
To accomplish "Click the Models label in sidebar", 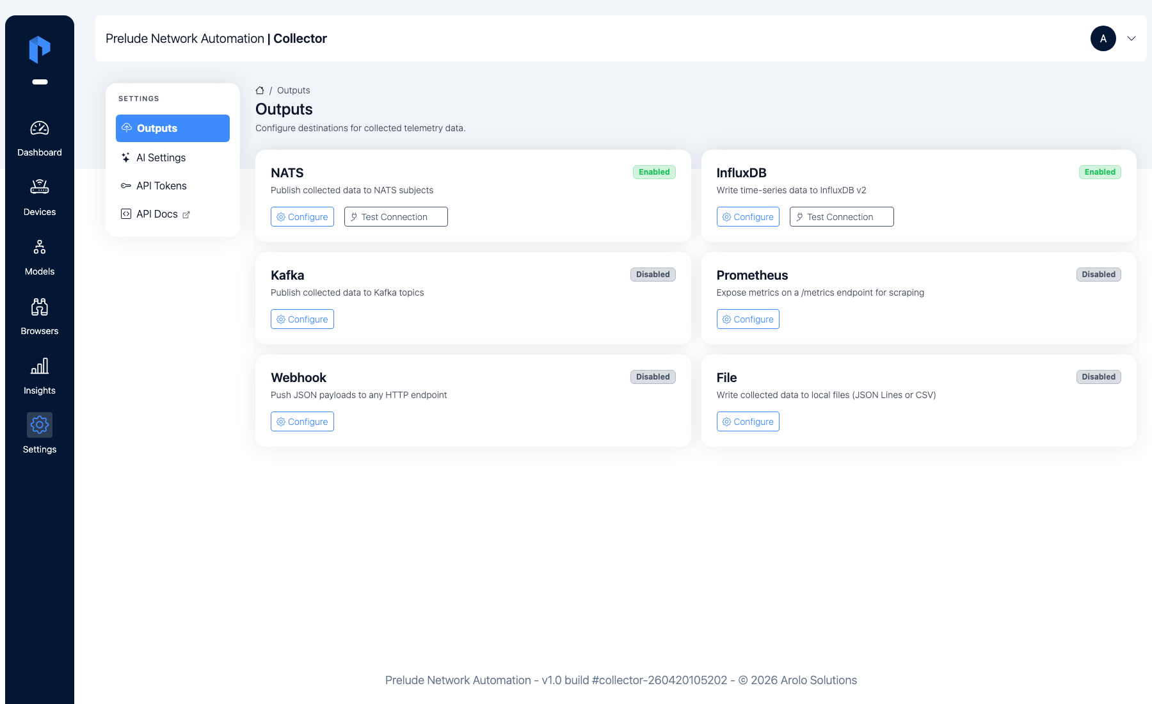I will [x=40, y=271].
